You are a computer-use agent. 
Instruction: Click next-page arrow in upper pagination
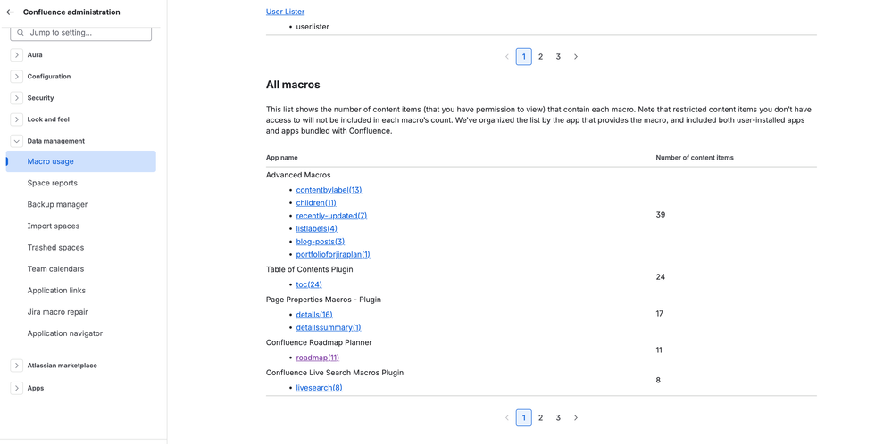(576, 57)
